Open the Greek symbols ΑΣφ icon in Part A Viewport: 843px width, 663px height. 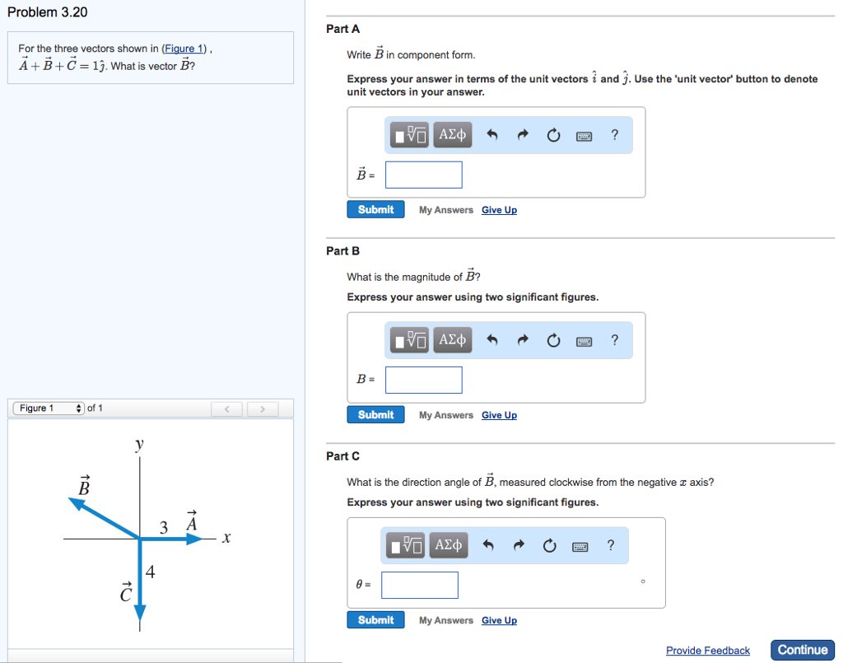(452, 134)
